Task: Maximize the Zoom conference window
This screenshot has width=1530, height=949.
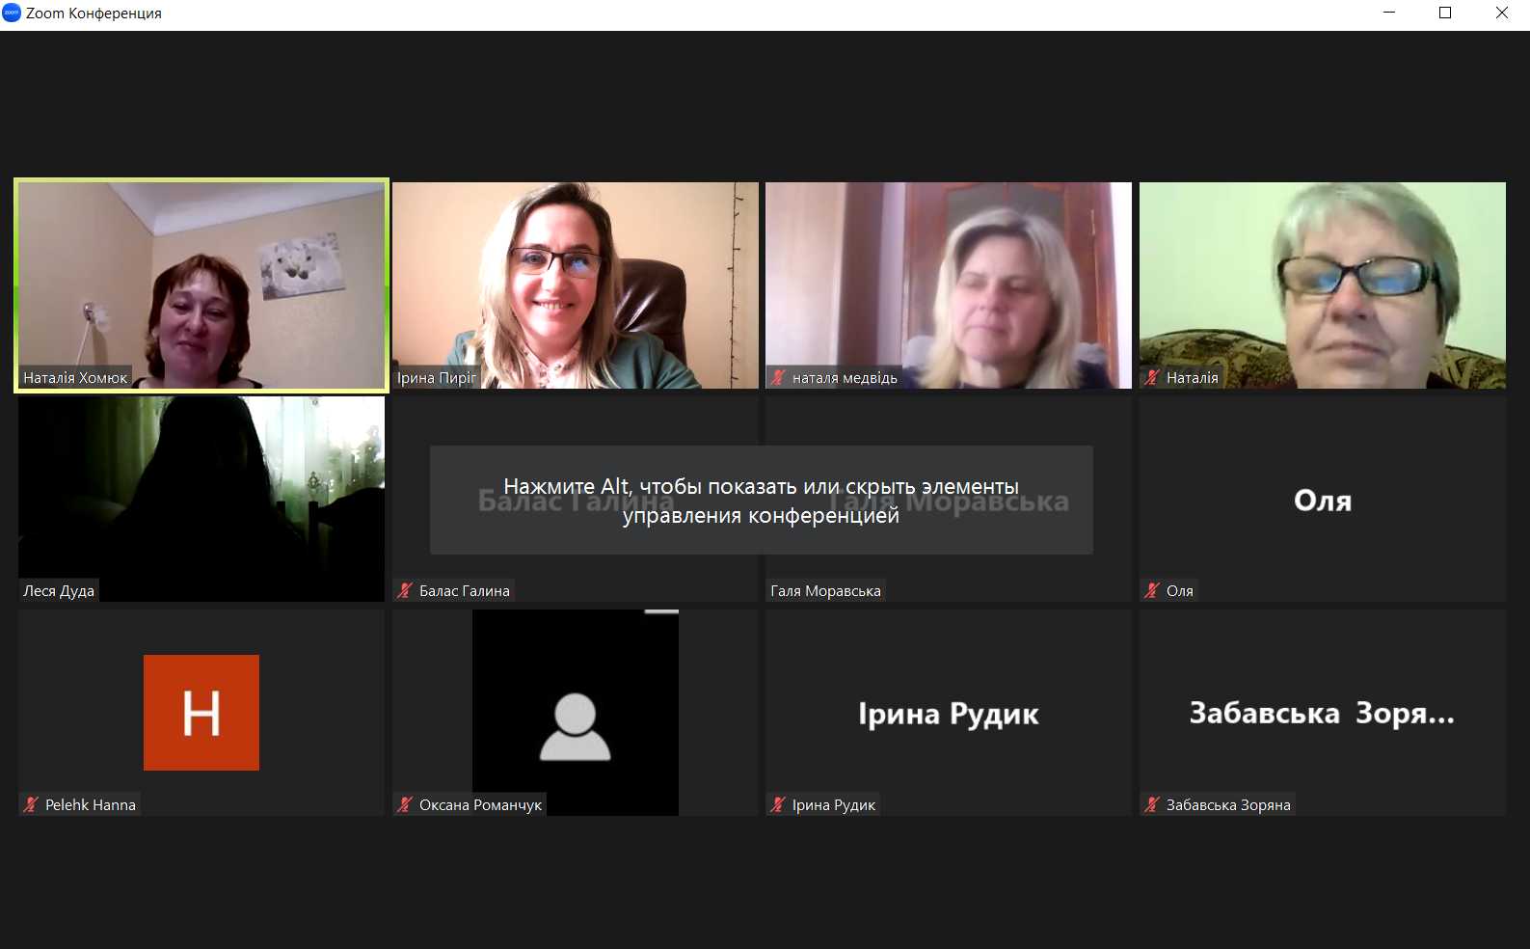Action: pos(1445,13)
